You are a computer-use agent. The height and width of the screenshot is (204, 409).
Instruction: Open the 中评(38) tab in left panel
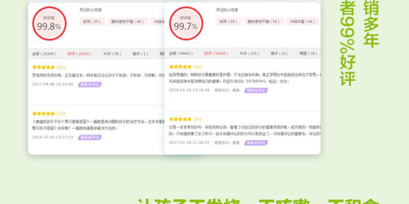pyautogui.click(x=112, y=54)
